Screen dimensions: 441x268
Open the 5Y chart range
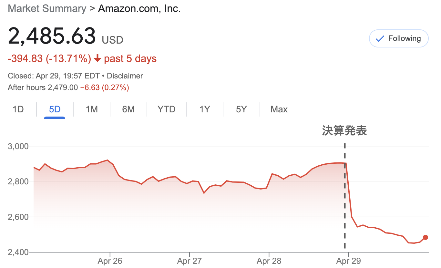(241, 109)
